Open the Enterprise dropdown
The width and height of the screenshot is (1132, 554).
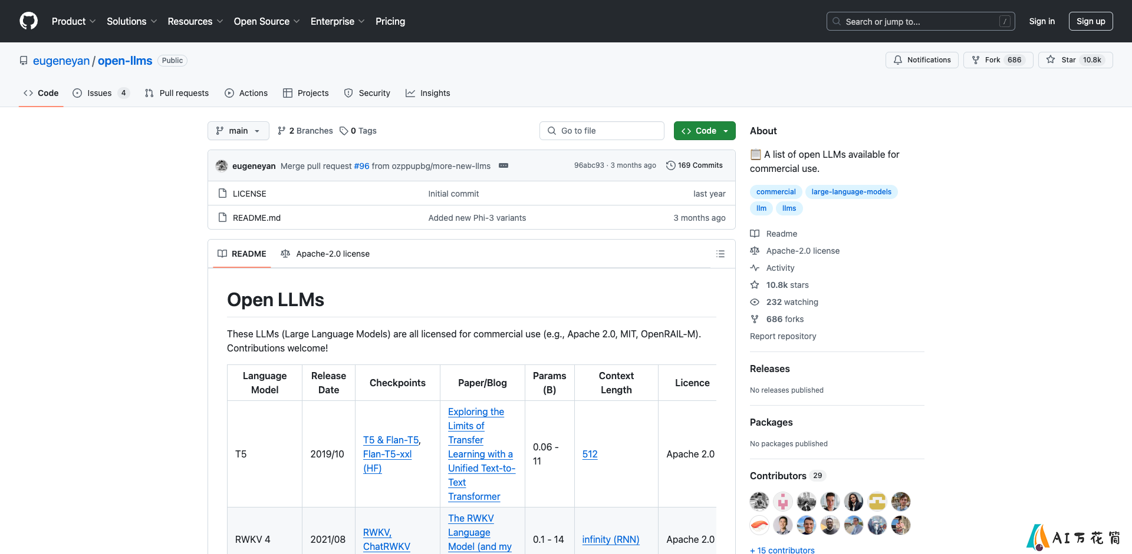pyautogui.click(x=337, y=21)
